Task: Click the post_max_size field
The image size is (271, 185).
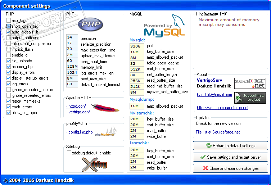Action: click(72, 78)
